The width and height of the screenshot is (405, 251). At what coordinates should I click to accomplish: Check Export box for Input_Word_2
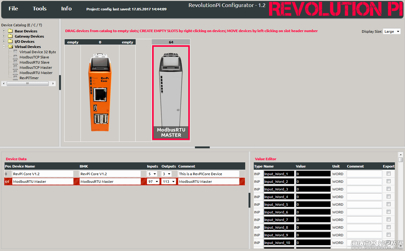coord(388,181)
